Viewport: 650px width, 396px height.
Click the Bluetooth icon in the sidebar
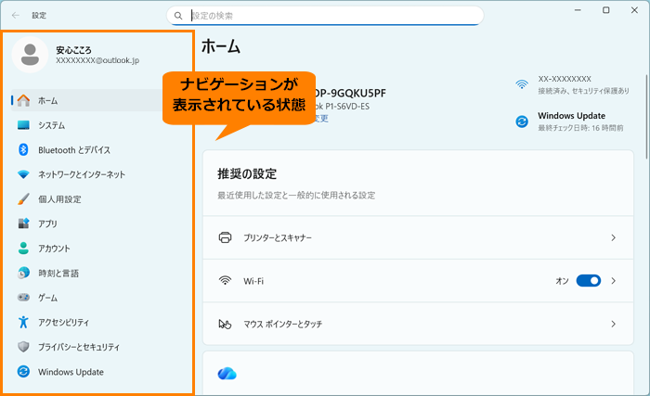23,149
